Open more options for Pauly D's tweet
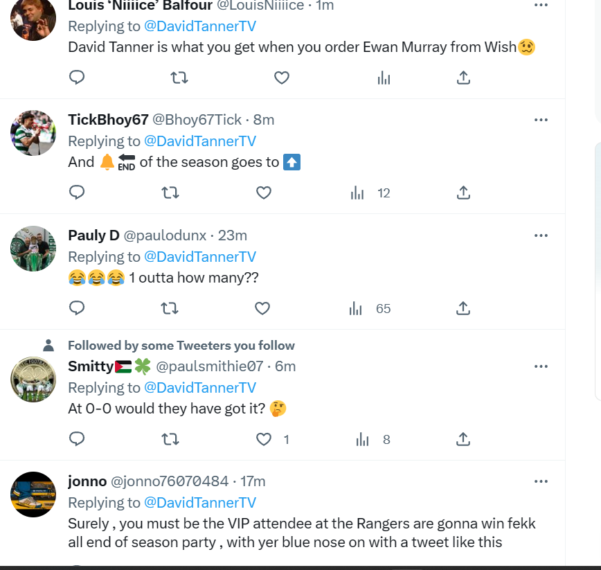This screenshot has height=570, width=601. point(541,235)
